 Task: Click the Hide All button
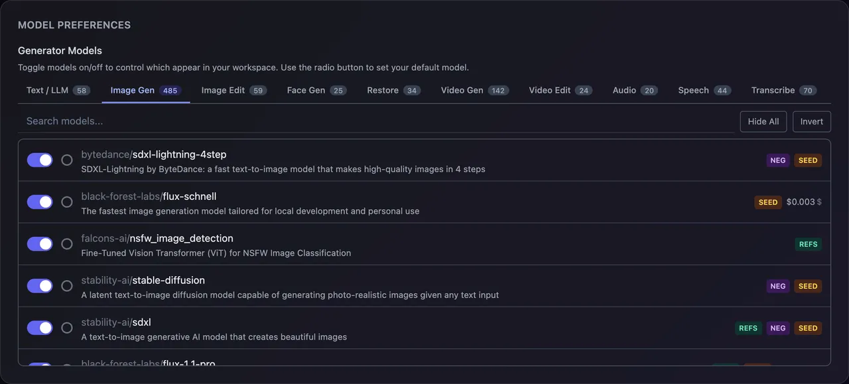[763, 121]
